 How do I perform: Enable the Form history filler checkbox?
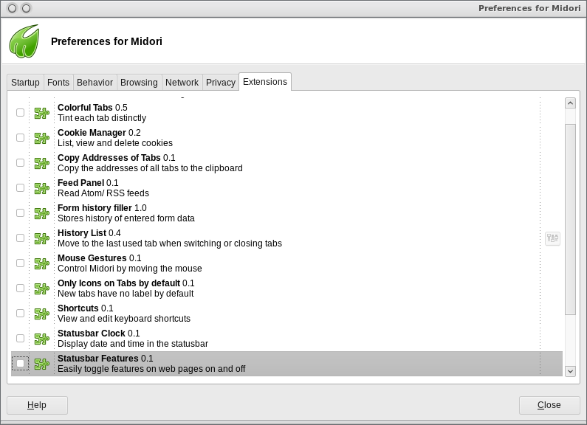[20, 213]
